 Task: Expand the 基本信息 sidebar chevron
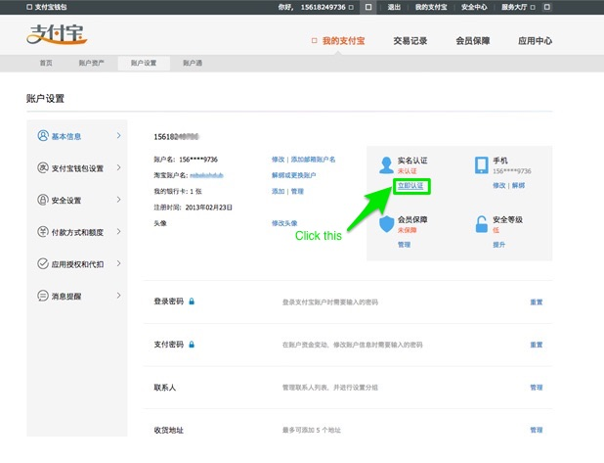pyautogui.click(x=118, y=136)
